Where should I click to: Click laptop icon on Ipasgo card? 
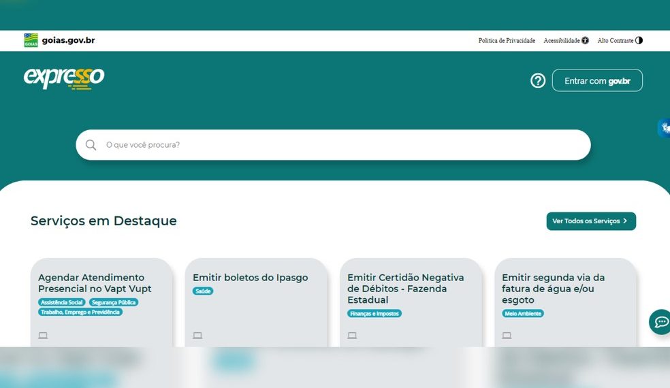197,336
